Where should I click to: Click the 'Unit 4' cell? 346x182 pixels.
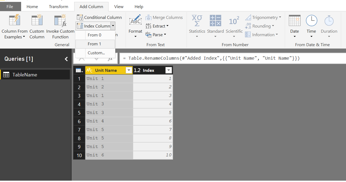coord(109,121)
